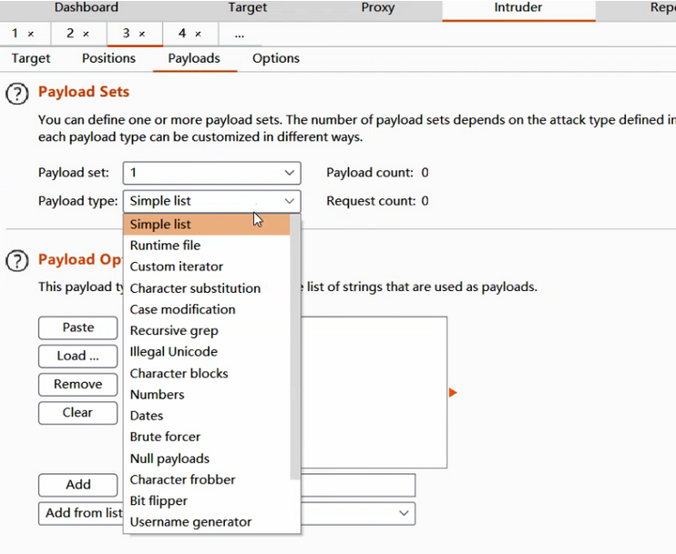Switch to the Dashboard tab
This screenshot has height=554, width=676.
87,7
